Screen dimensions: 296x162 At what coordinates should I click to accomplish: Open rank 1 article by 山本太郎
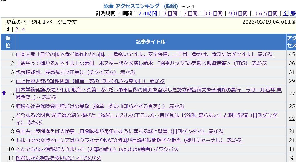(144, 54)
